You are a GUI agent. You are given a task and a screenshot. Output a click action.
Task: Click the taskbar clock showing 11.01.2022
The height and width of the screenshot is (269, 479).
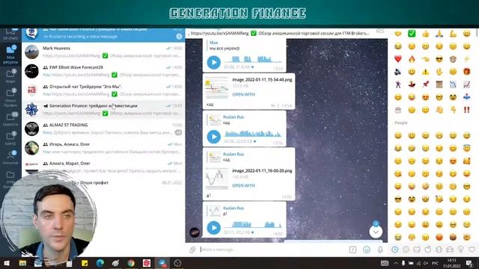[x=452, y=263]
